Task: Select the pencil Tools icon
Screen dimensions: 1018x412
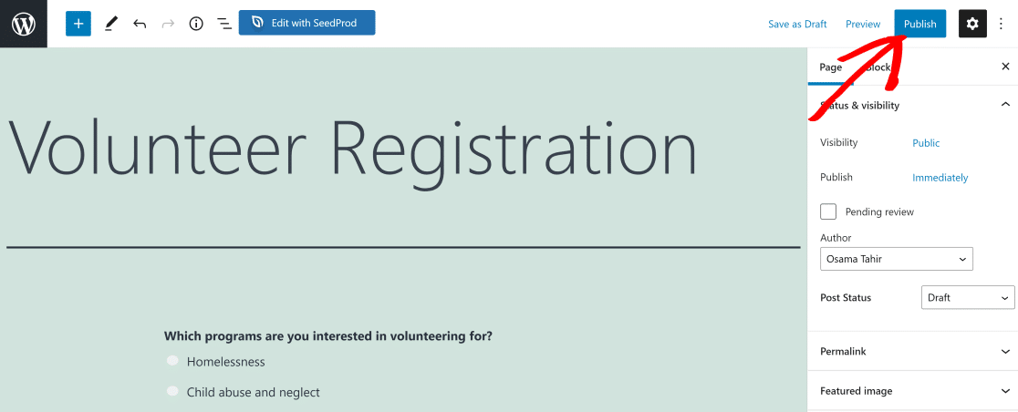Action: 111,24
